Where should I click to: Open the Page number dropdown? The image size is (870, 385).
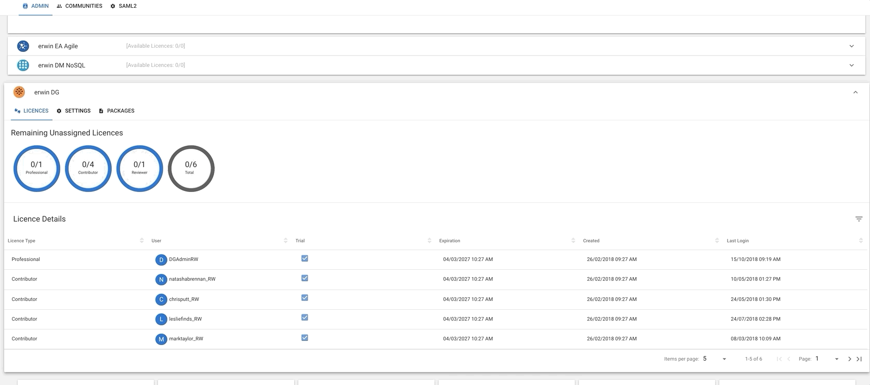pos(827,359)
